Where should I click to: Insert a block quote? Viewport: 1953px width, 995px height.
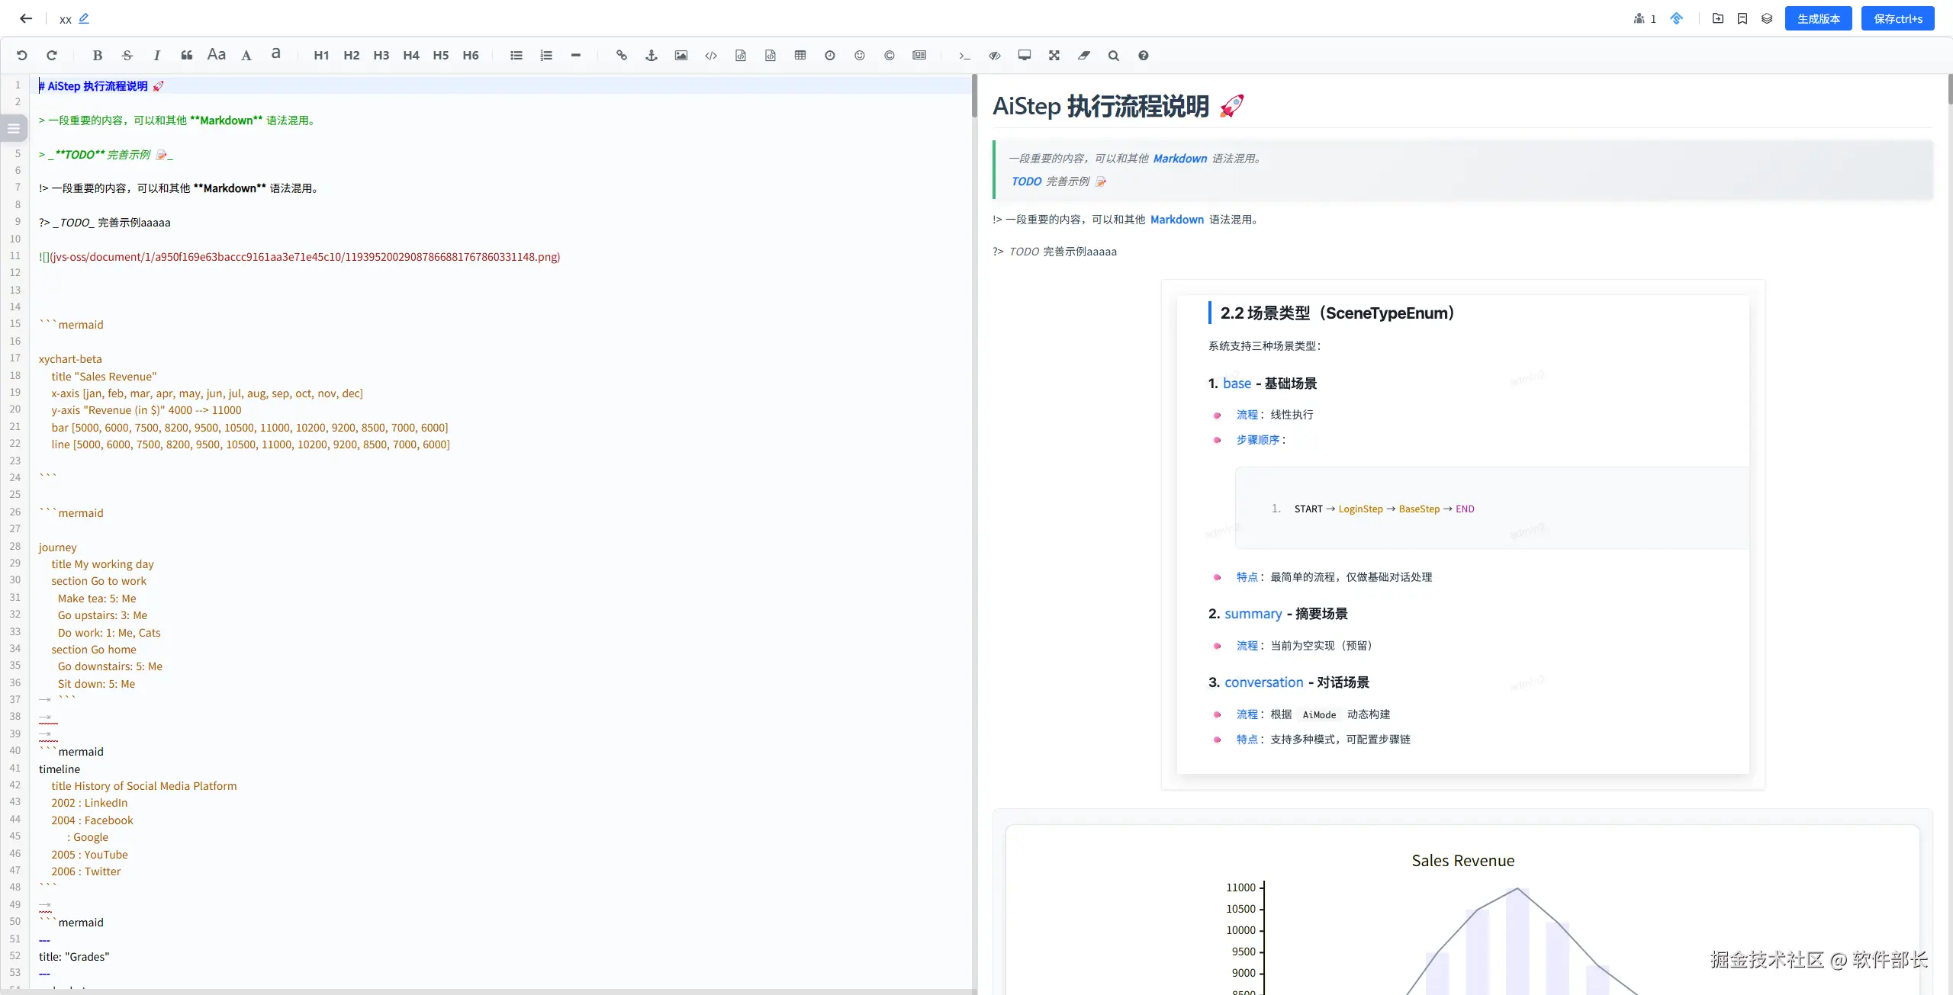coord(186,55)
